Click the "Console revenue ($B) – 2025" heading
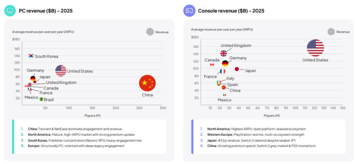This screenshot has height=164, width=357. point(231,11)
